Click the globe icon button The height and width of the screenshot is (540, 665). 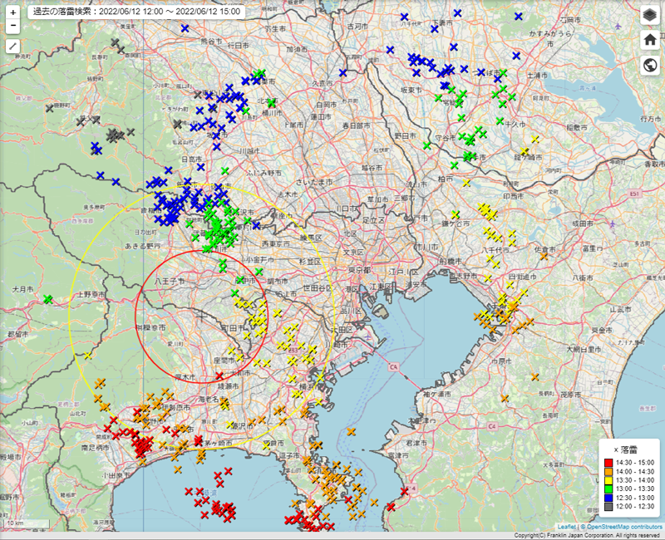649,66
